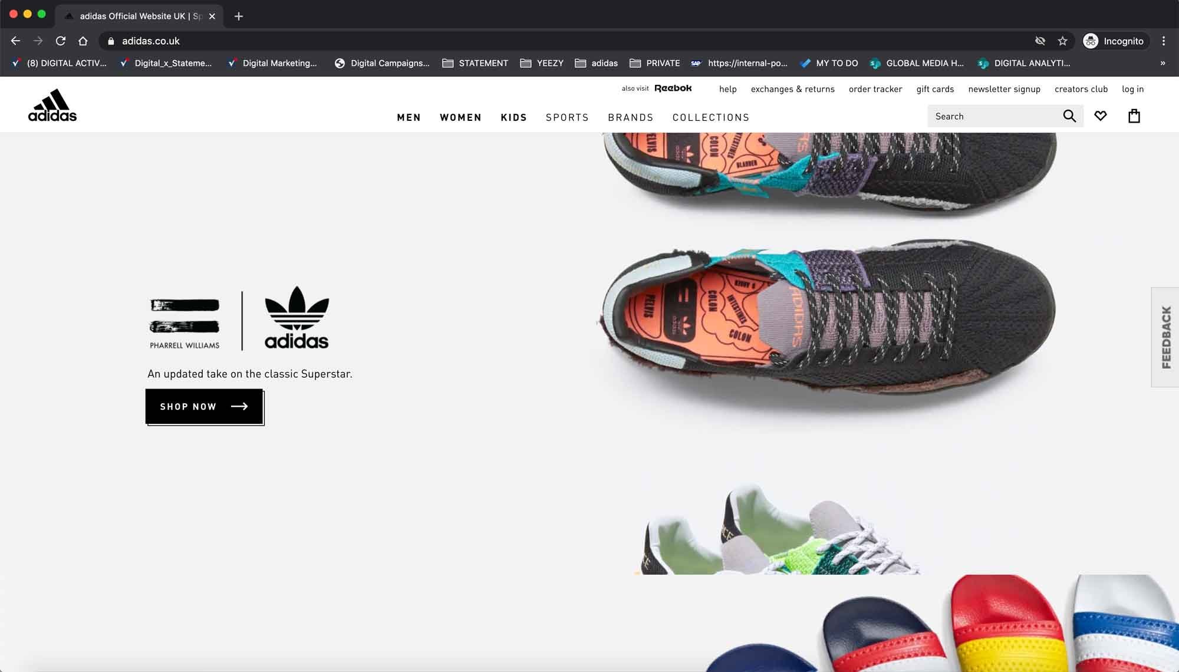Viewport: 1179px width, 672px height.
Task: Open the shopping bag icon
Action: tap(1134, 116)
